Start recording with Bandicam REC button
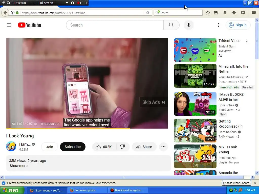259x194 pixels. coord(82,3)
